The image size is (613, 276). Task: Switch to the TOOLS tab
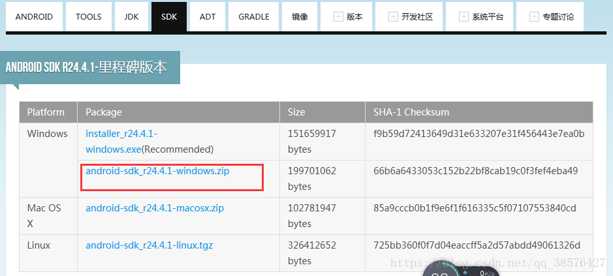pyautogui.click(x=89, y=17)
